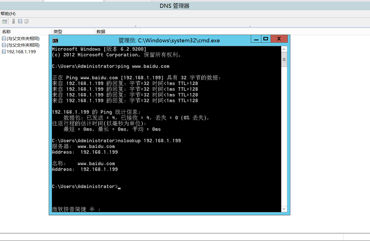Click the DNS 管理器 window title
The image size is (370, 241).
tap(174, 6)
